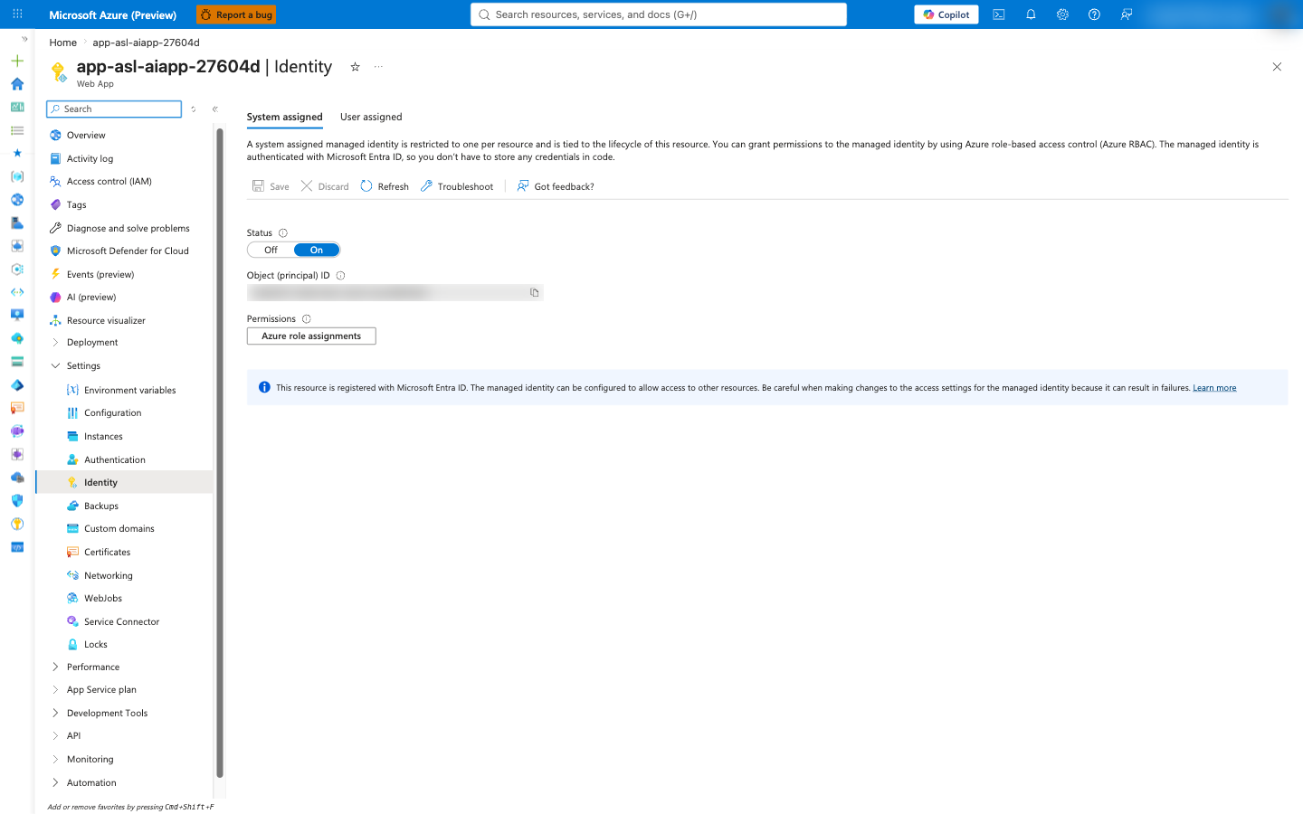
Task: Favorite this page with the star icon
Action: tap(356, 67)
